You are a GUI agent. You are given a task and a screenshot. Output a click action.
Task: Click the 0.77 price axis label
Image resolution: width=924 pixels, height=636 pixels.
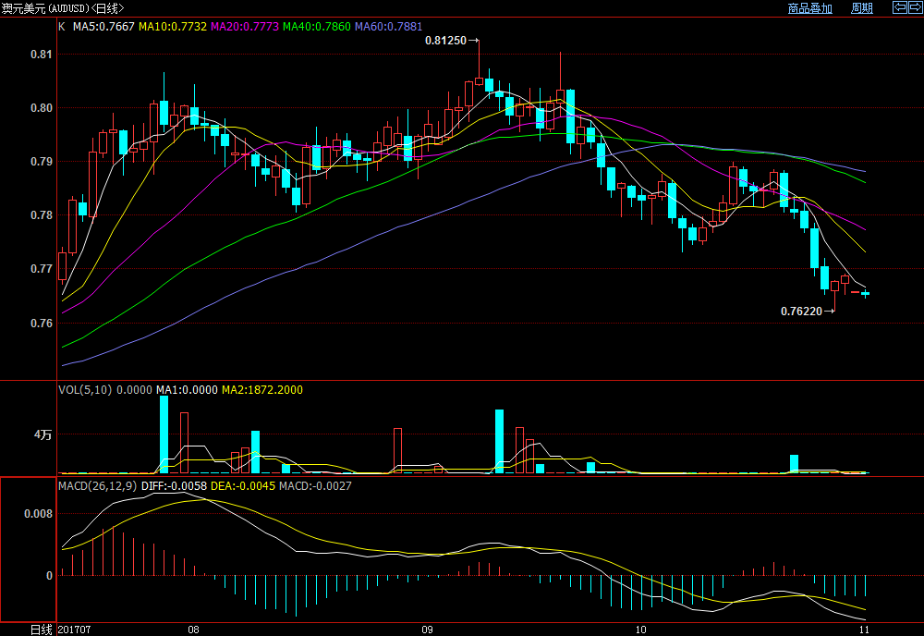42,269
